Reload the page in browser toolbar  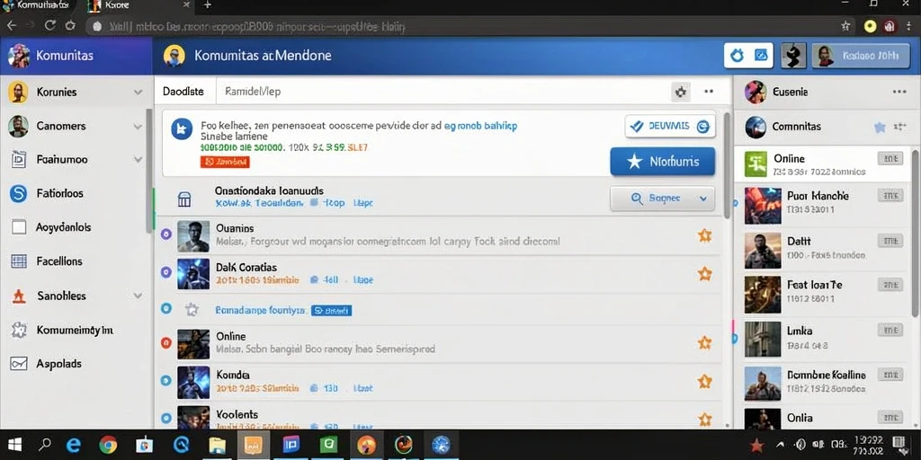pyautogui.click(x=50, y=26)
